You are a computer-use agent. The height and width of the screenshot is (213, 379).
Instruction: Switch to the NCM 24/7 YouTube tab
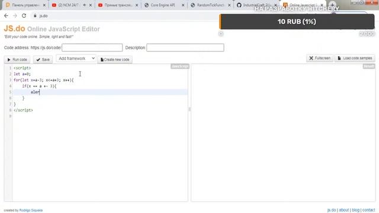[x=68, y=5]
